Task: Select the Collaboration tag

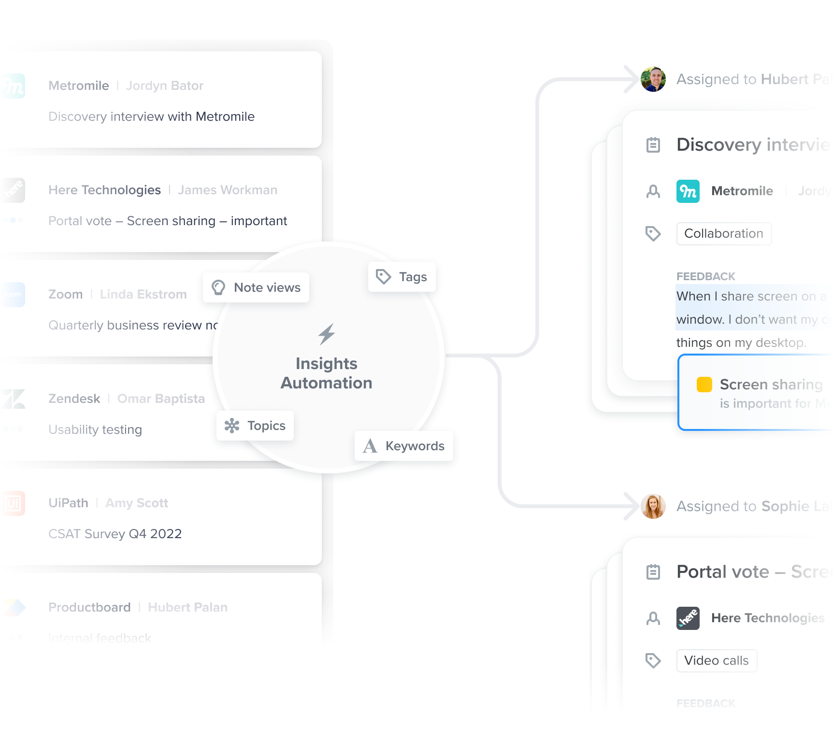Action: tap(724, 234)
